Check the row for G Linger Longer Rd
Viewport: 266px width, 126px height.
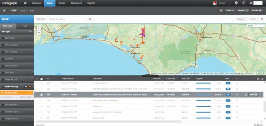(x=42, y=83)
